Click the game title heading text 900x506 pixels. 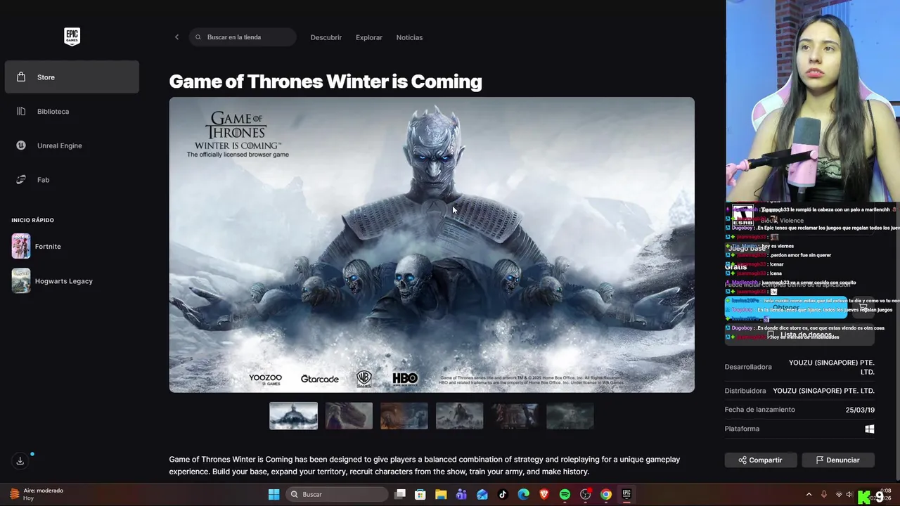click(326, 82)
